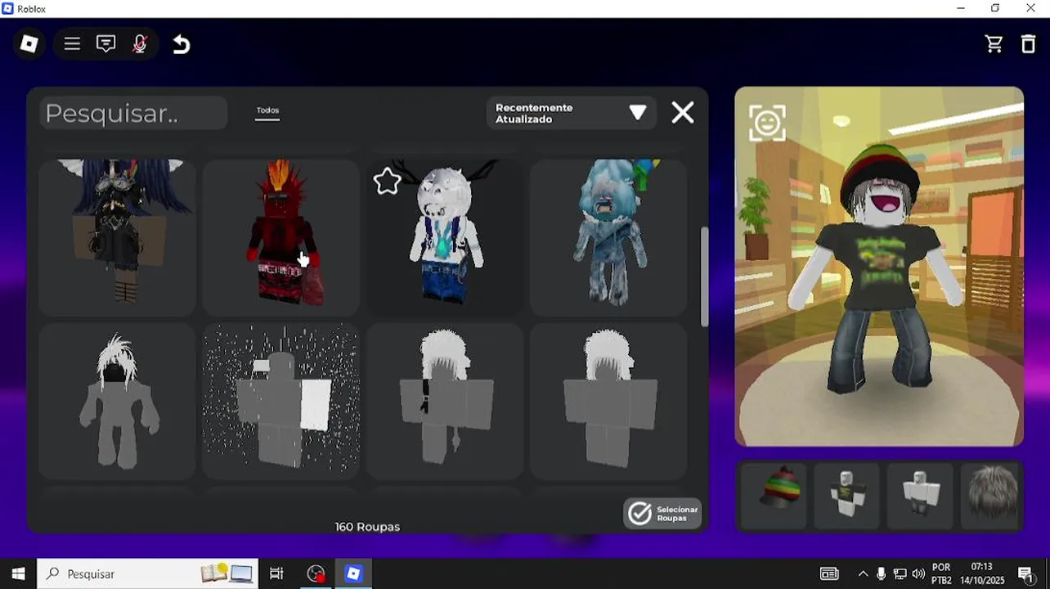Select the gray outfit with black arm accessory
This screenshot has width=1050, height=589.
point(444,401)
